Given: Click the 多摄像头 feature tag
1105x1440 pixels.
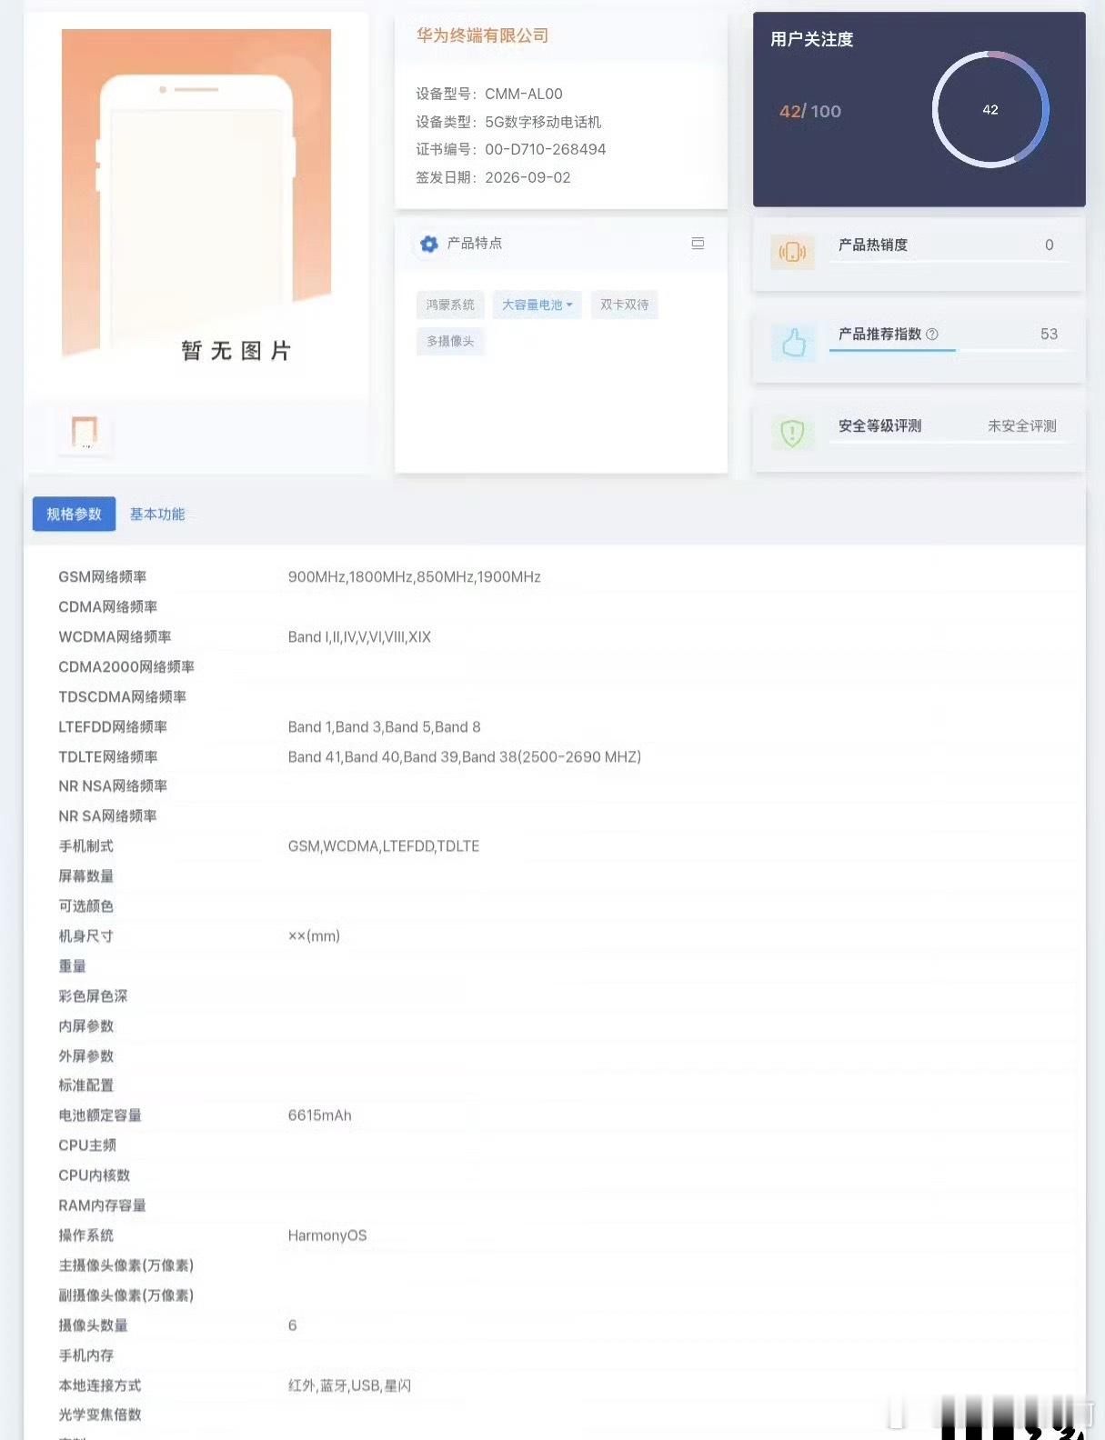Looking at the screenshot, I should point(450,341).
